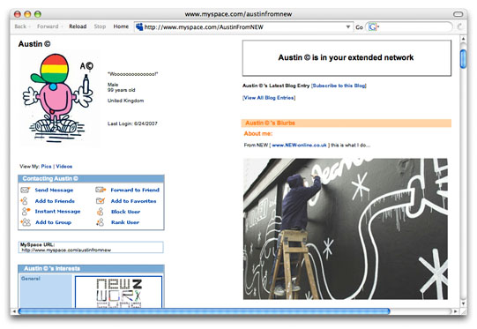Select the MySpace URL text http://www.myspace.com/austinfromnew

[66, 250]
